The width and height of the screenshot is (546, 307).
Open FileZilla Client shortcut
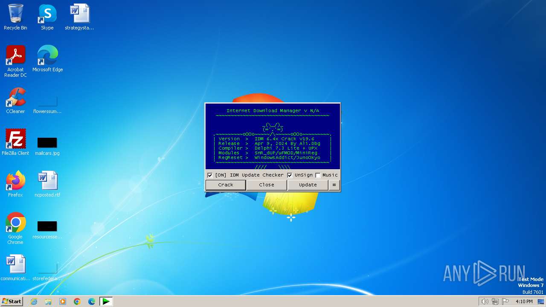click(15, 142)
